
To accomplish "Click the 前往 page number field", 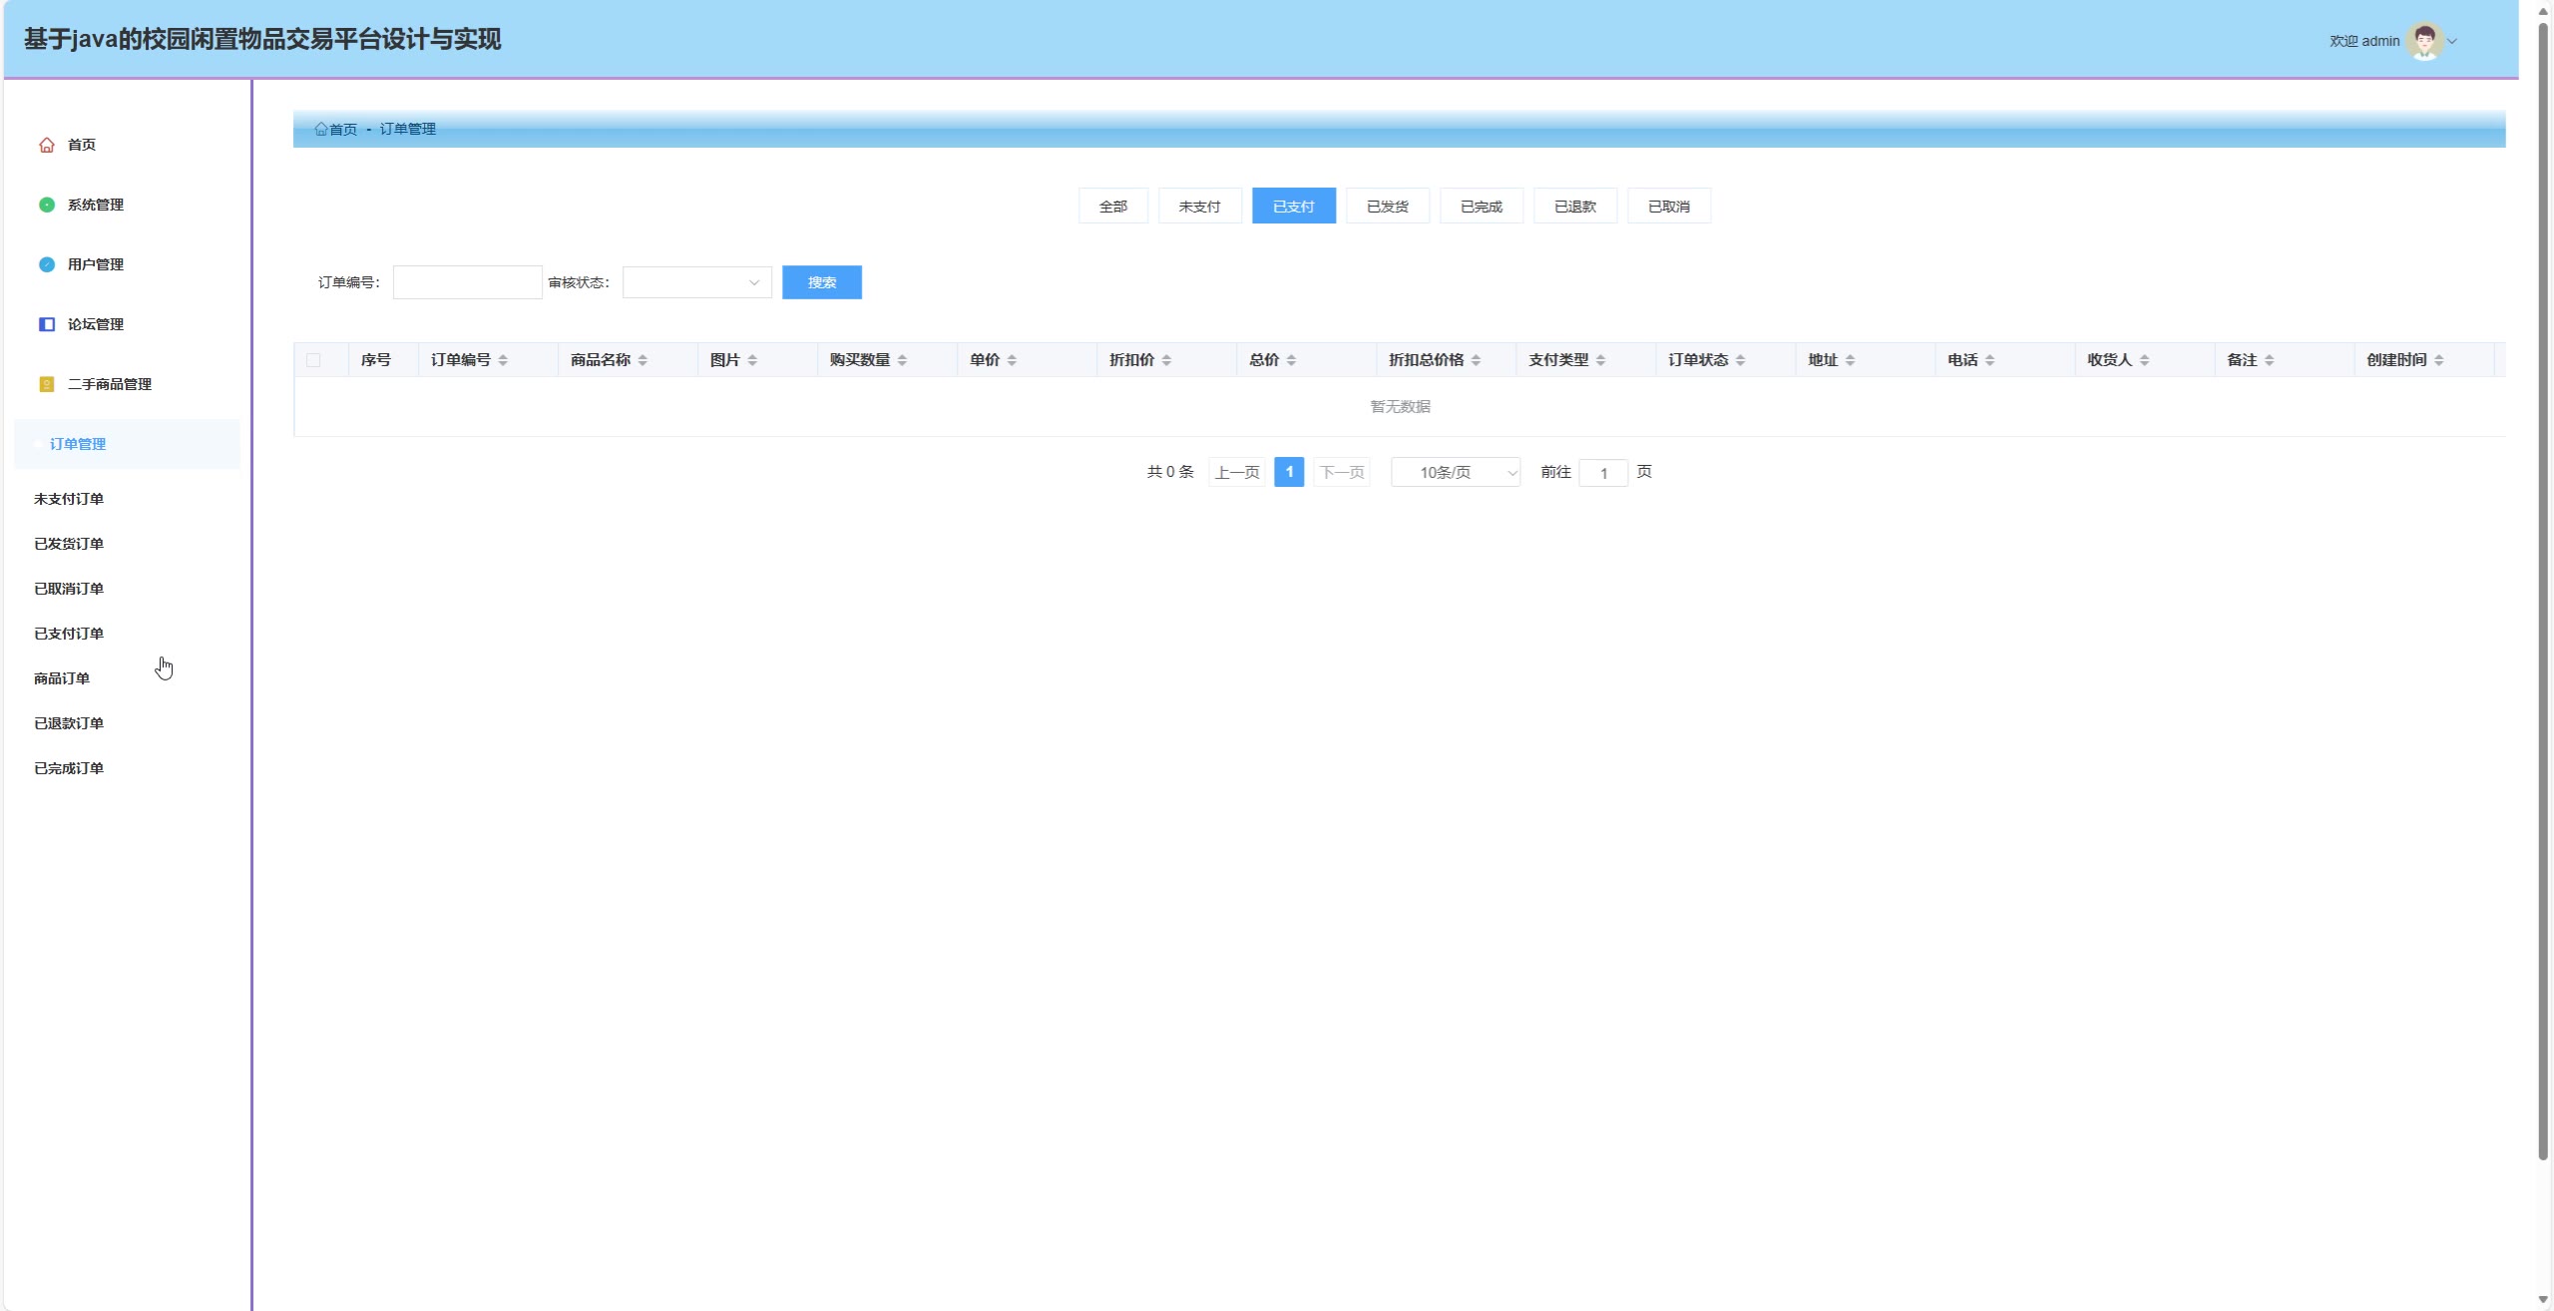I will (x=1602, y=473).
